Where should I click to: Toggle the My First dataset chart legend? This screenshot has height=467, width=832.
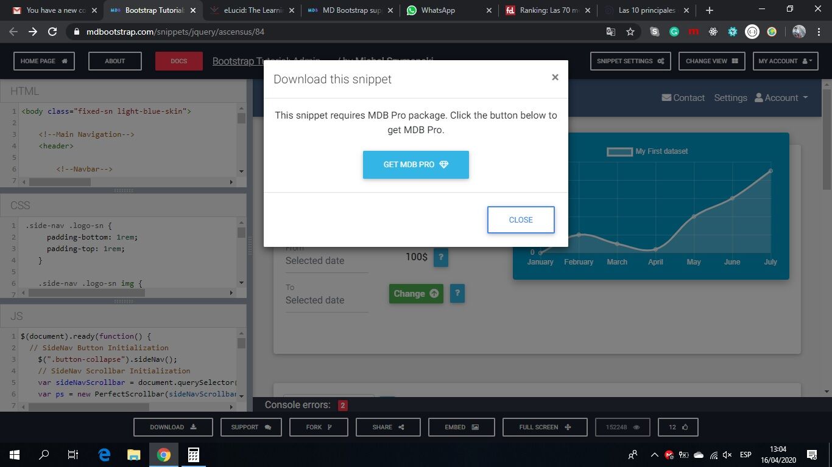point(647,151)
